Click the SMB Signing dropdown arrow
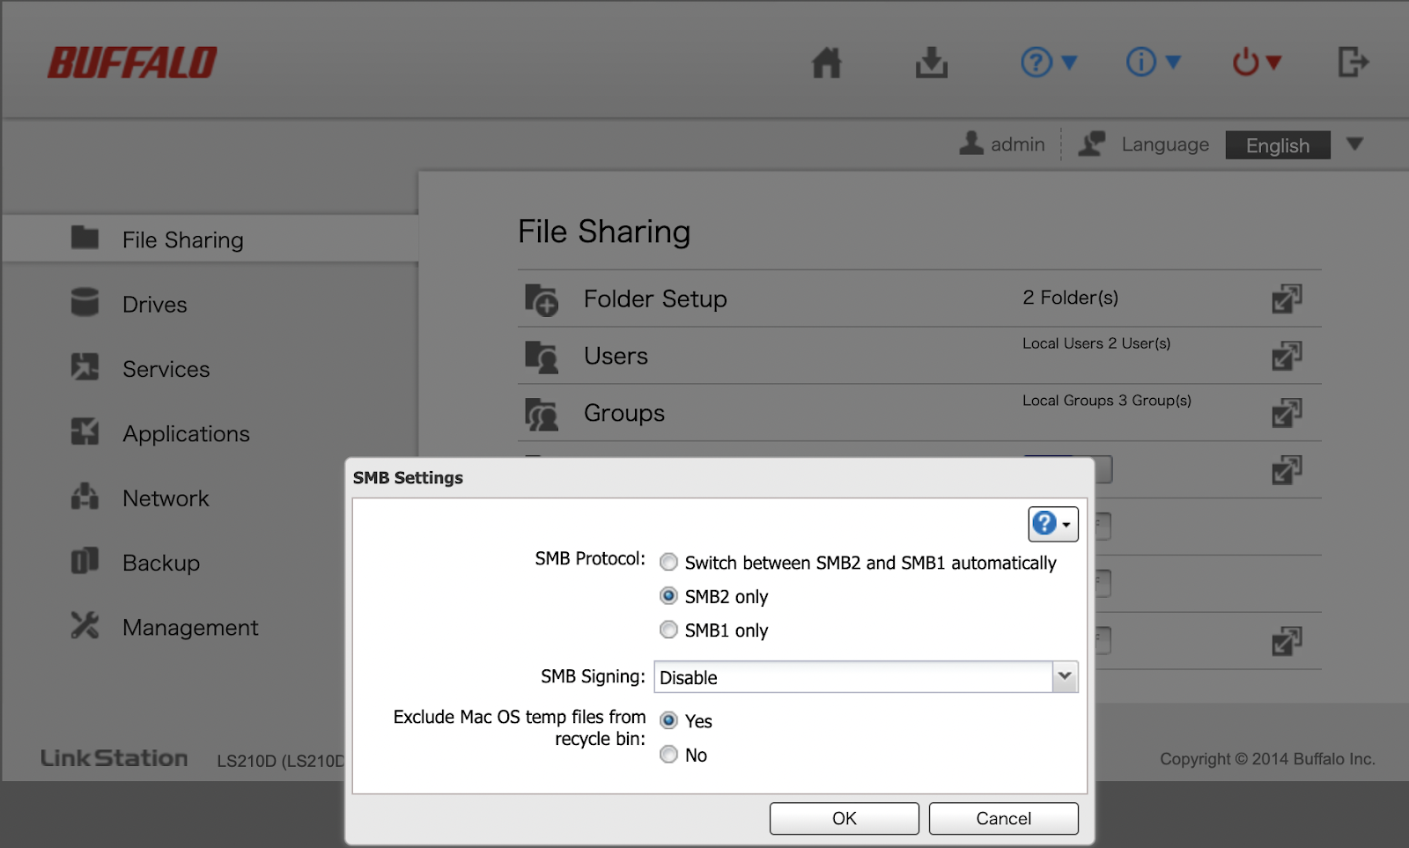 [x=1065, y=677]
